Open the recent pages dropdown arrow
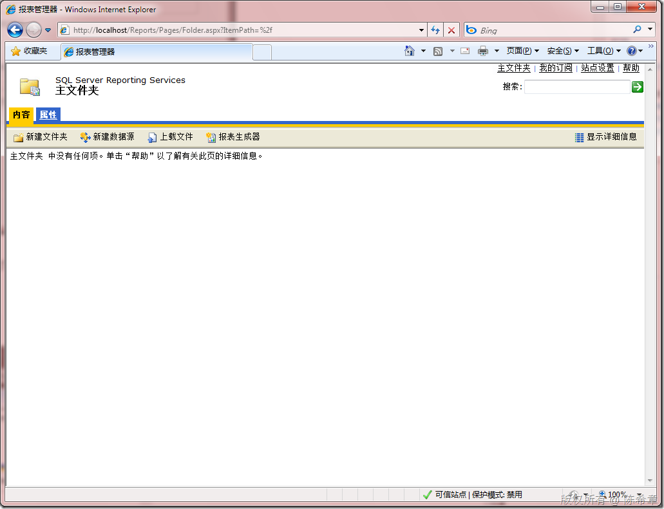This screenshot has height=509, width=664. (48, 30)
